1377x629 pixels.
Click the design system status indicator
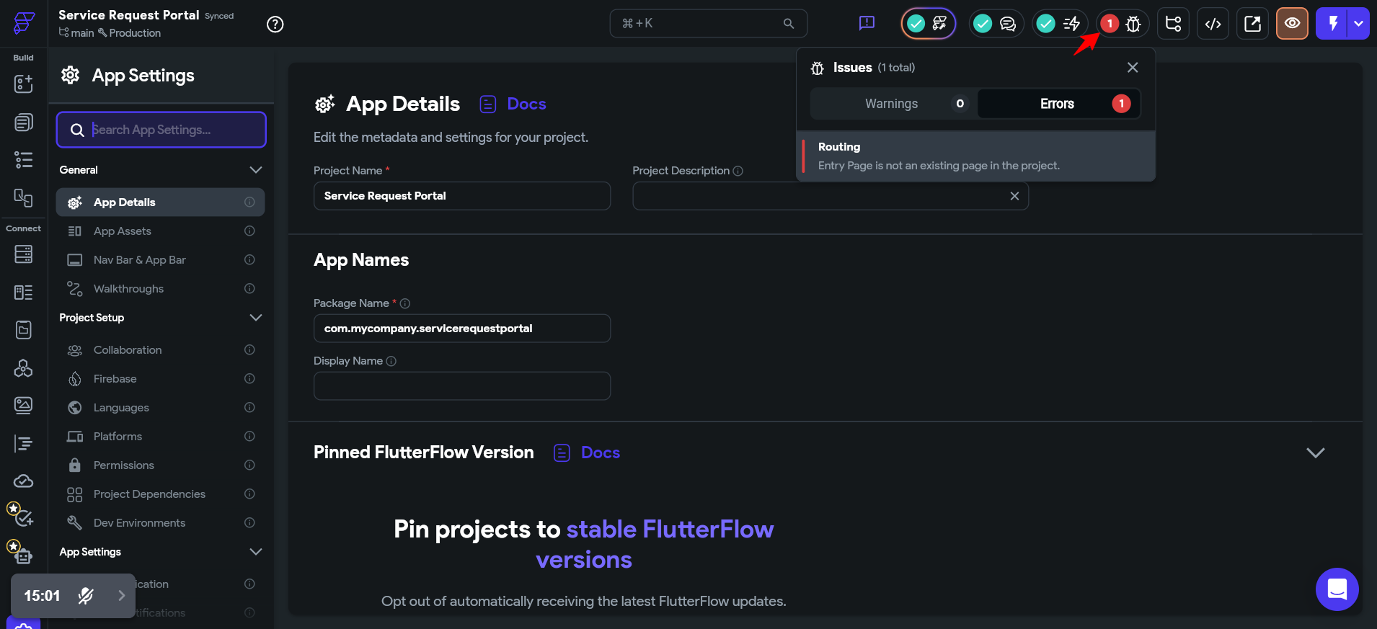(929, 24)
